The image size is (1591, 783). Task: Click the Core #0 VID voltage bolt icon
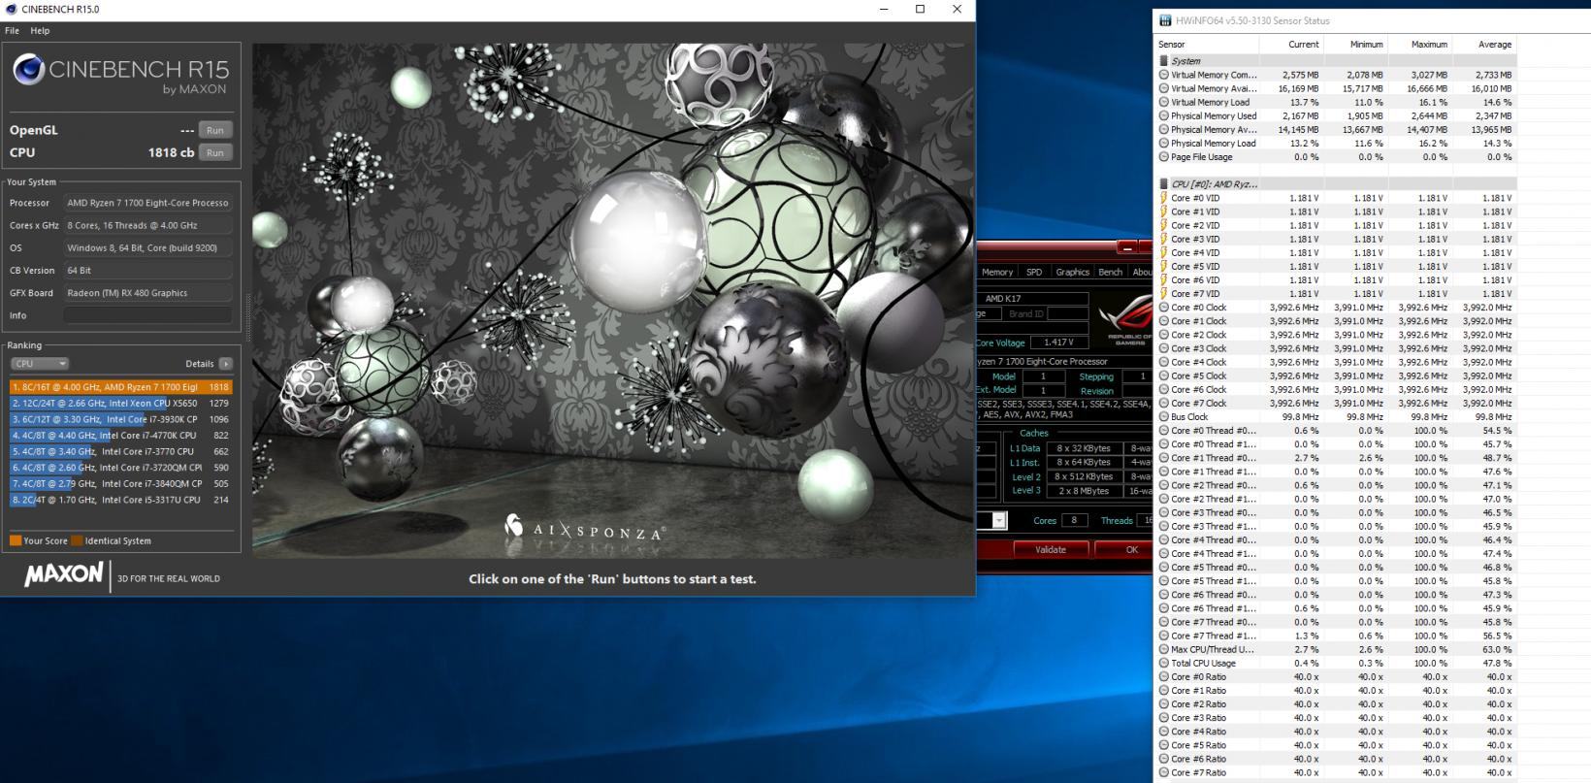point(1164,198)
